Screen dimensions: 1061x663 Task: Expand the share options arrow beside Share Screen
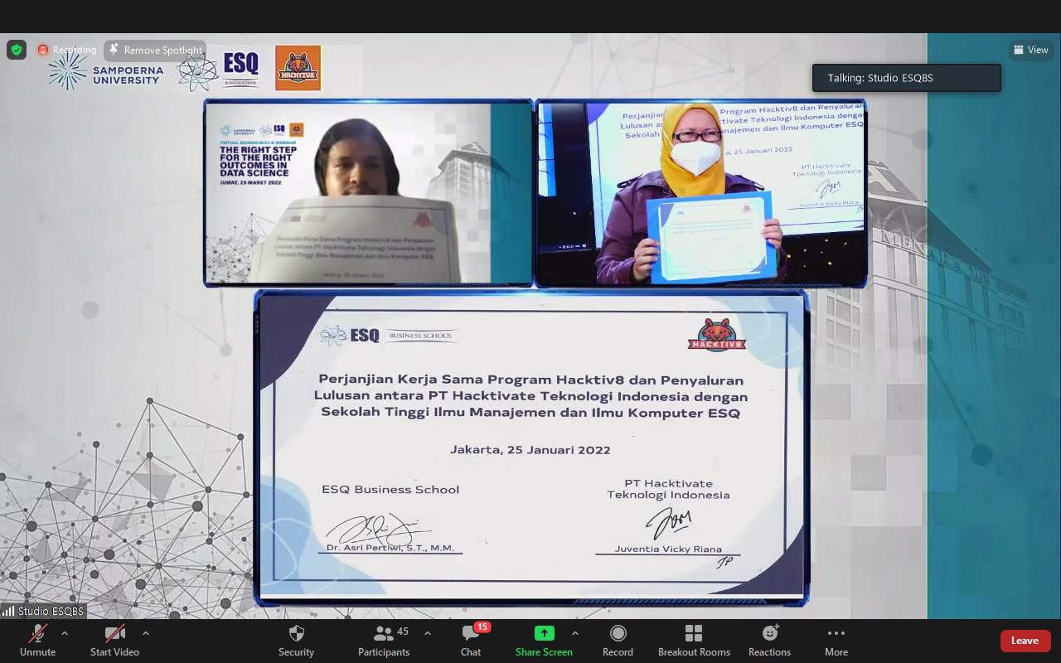pos(575,633)
